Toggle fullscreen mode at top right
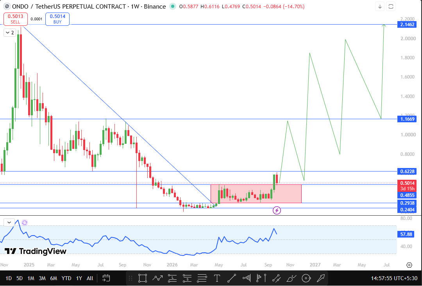 point(391,7)
